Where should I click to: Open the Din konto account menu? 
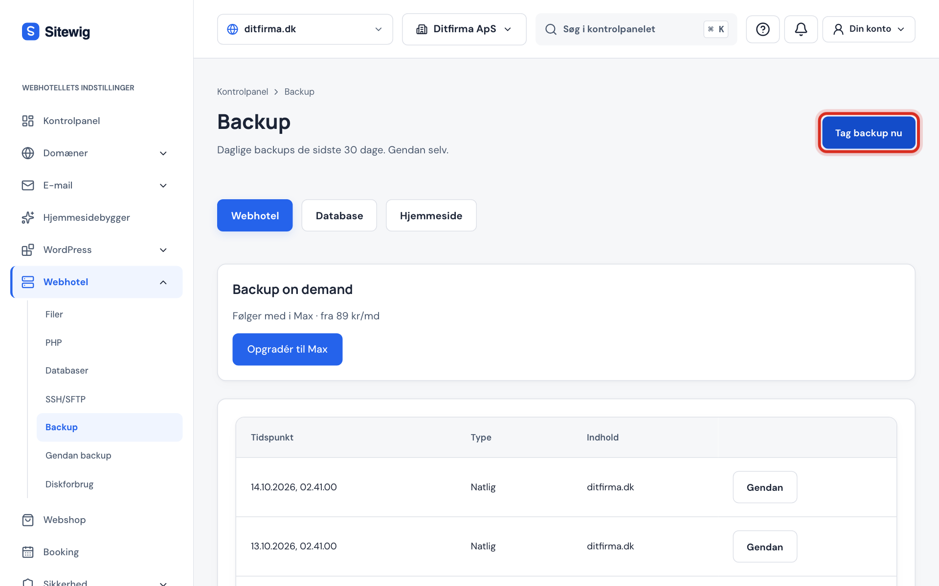coord(869,29)
